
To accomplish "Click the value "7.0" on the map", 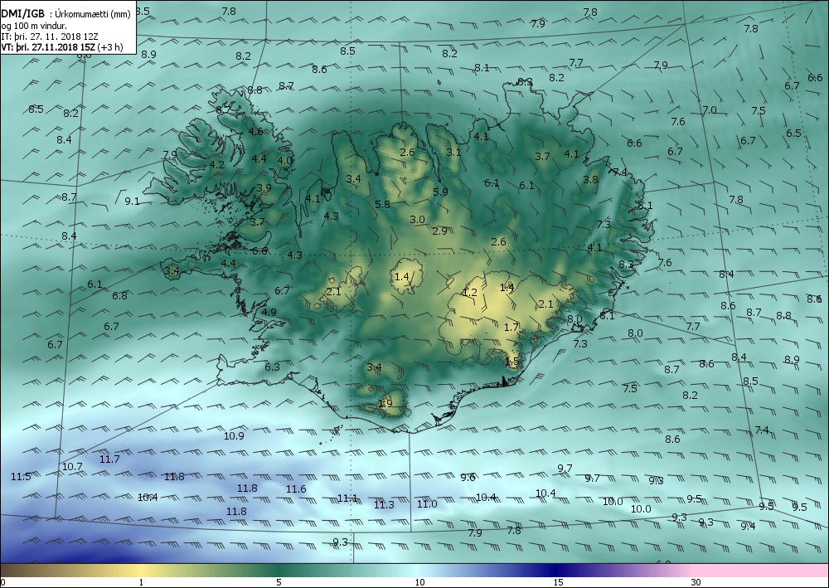I will pyautogui.click(x=710, y=110).
